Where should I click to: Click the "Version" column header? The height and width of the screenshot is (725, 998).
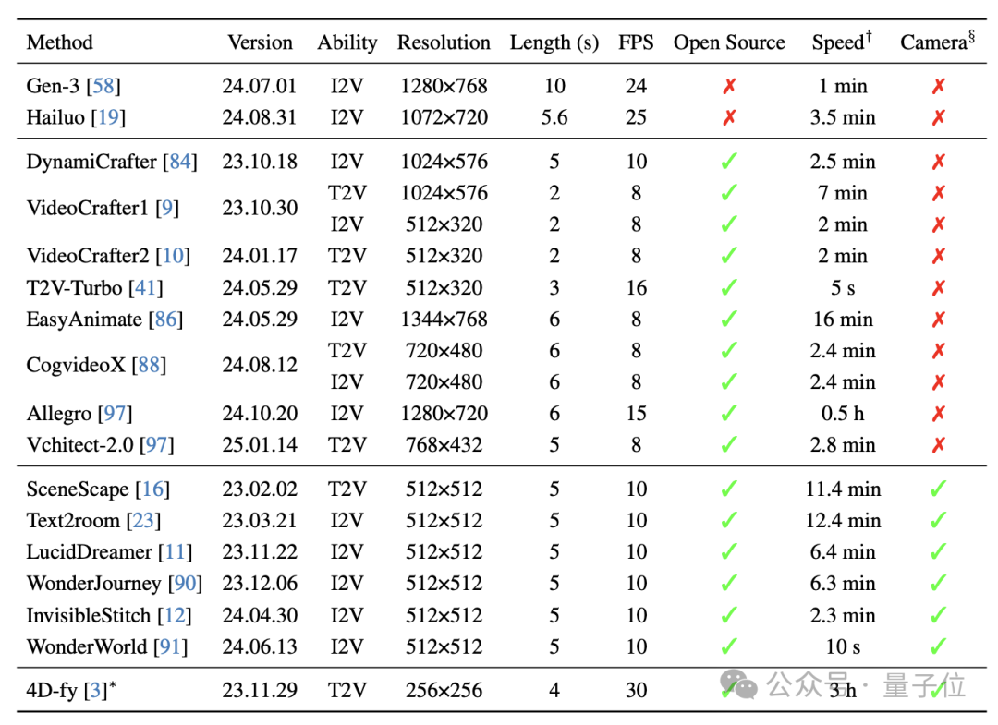point(261,42)
